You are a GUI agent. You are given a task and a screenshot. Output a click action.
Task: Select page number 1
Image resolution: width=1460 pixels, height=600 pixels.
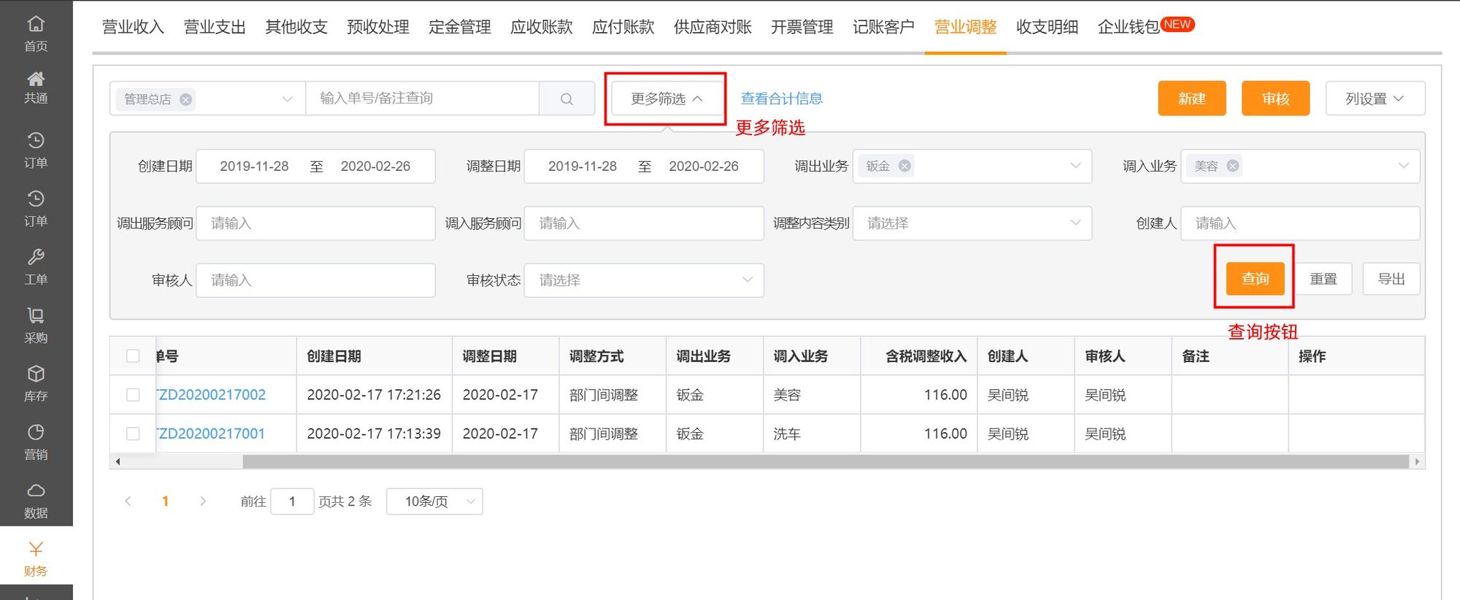[x=165, y=501]
